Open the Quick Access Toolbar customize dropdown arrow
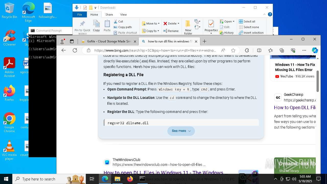 [95, 8]
